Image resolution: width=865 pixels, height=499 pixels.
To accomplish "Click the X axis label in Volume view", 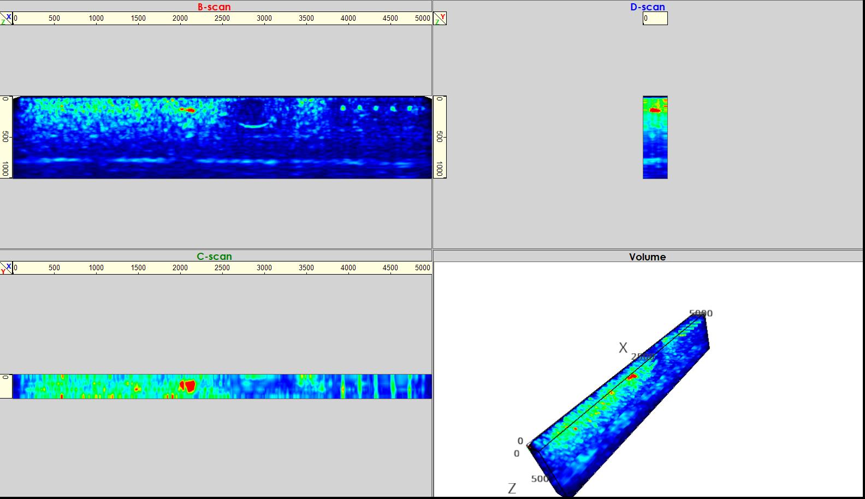I will click(x=623, y=348).
